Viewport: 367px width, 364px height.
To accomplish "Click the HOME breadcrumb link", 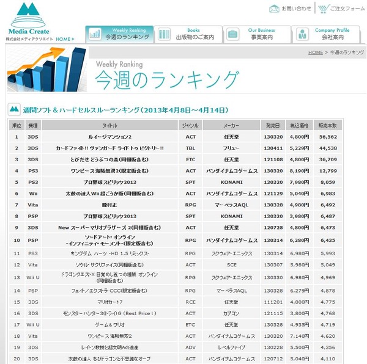I will [315, 53].
